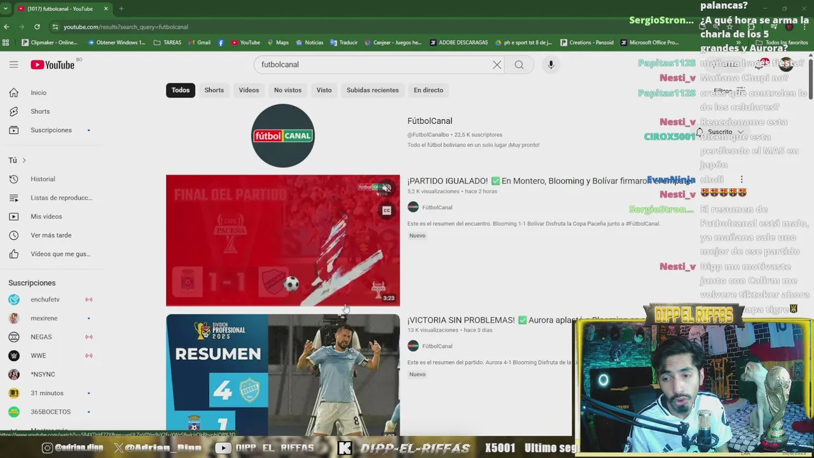Viewport: 814px width, 458px height.
Task: Select the No vistos filter chip
Action: point(287,90)
